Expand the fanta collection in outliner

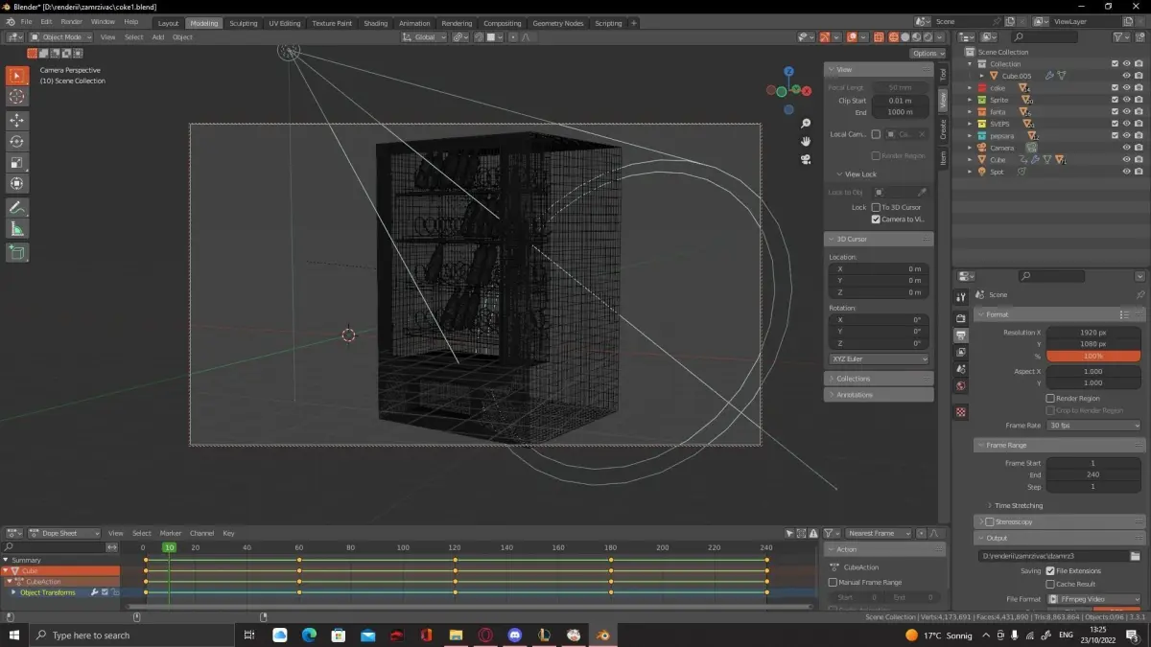point(970,112)
